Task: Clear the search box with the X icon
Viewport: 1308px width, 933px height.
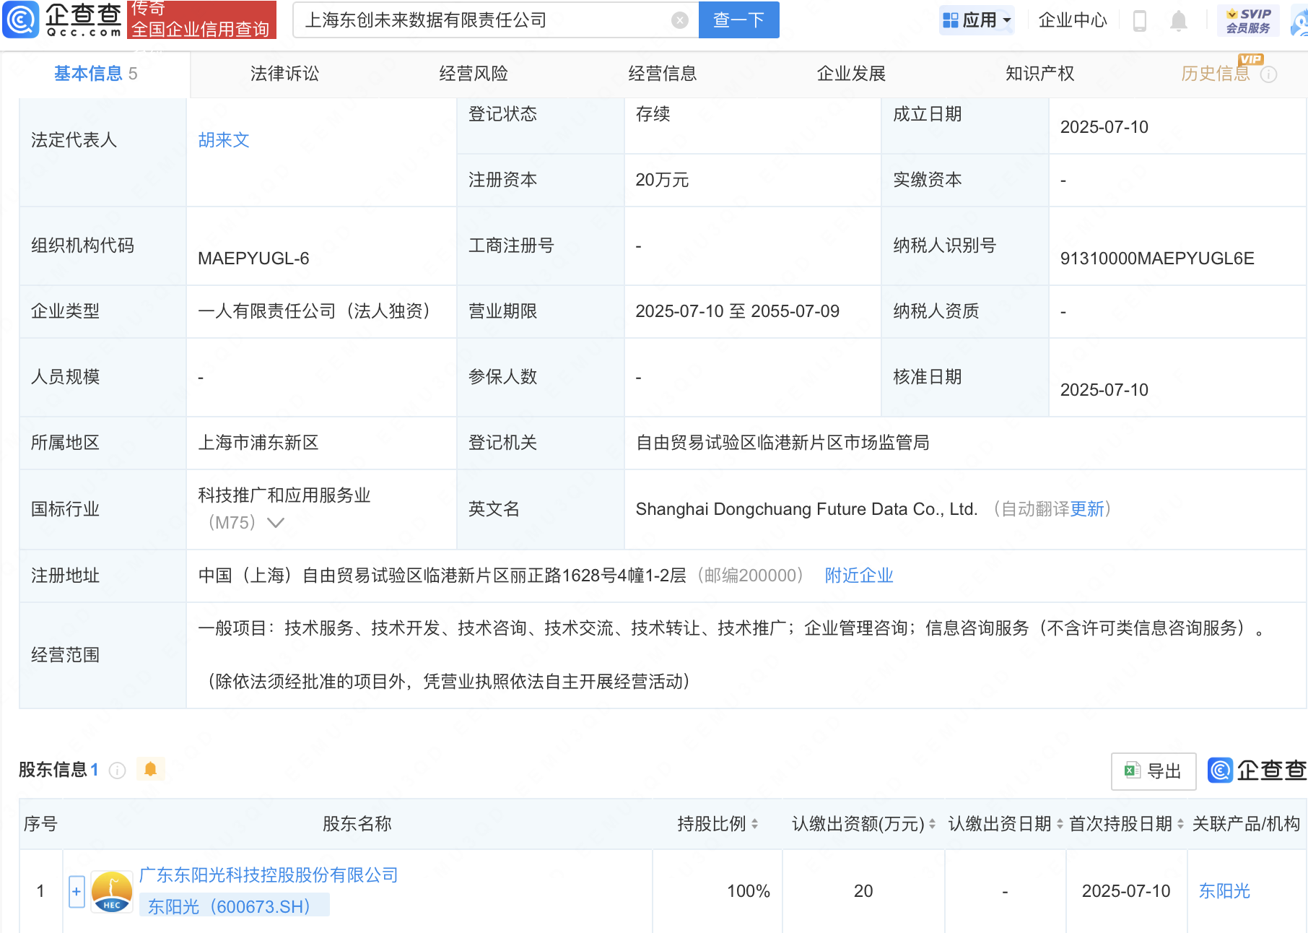Action: click(x=679, y=20)
